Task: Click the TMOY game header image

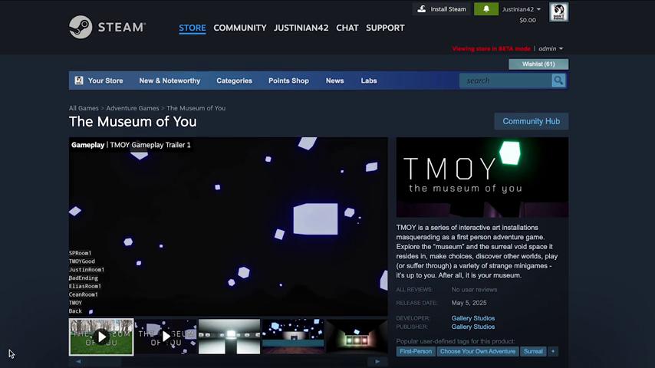Action: 482,177
